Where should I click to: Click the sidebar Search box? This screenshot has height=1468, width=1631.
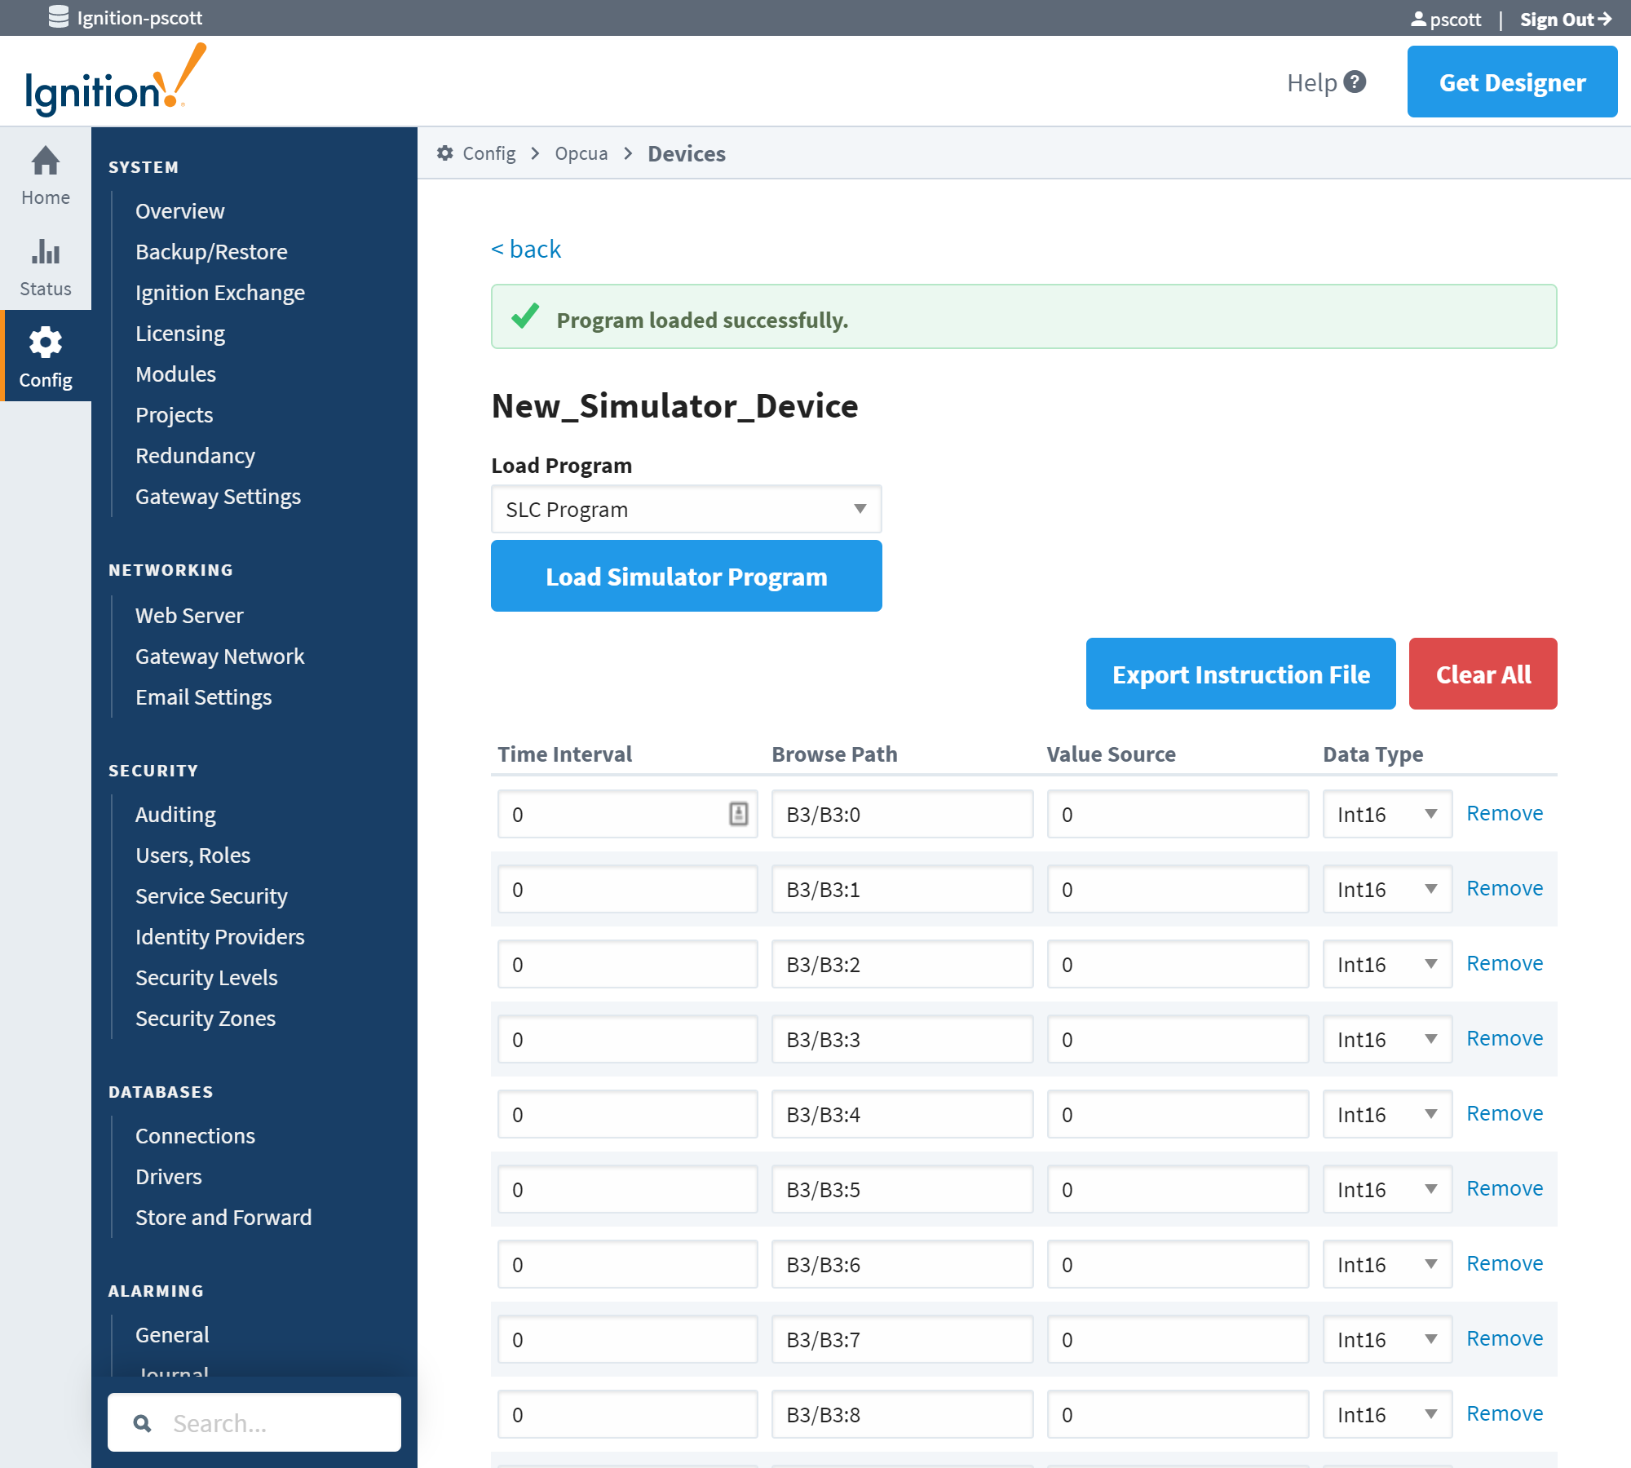[x=254, y=1422]
